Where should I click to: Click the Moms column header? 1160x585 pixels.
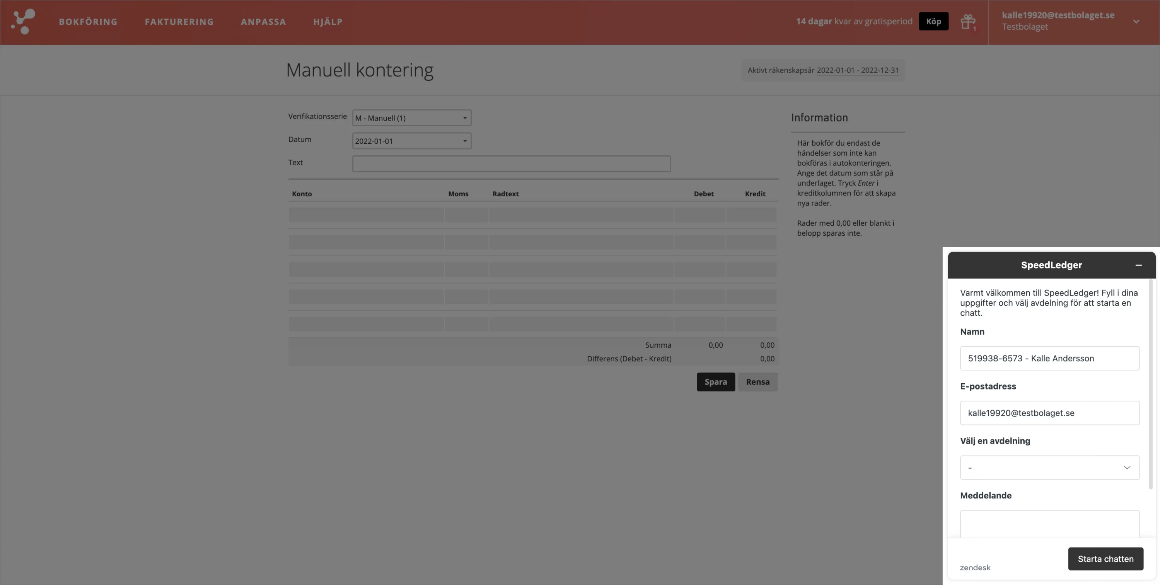(x=458, y=194)
